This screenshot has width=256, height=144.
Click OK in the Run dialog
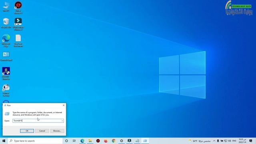pos(27,131)
